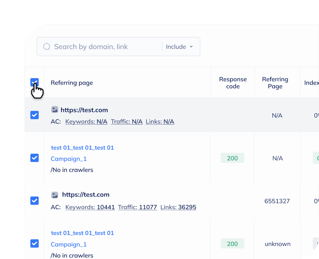The width and height of the screenshot is (319, 259).
Task: Click the image icon beside first https://test.com
Action: (x=55, y=110)
